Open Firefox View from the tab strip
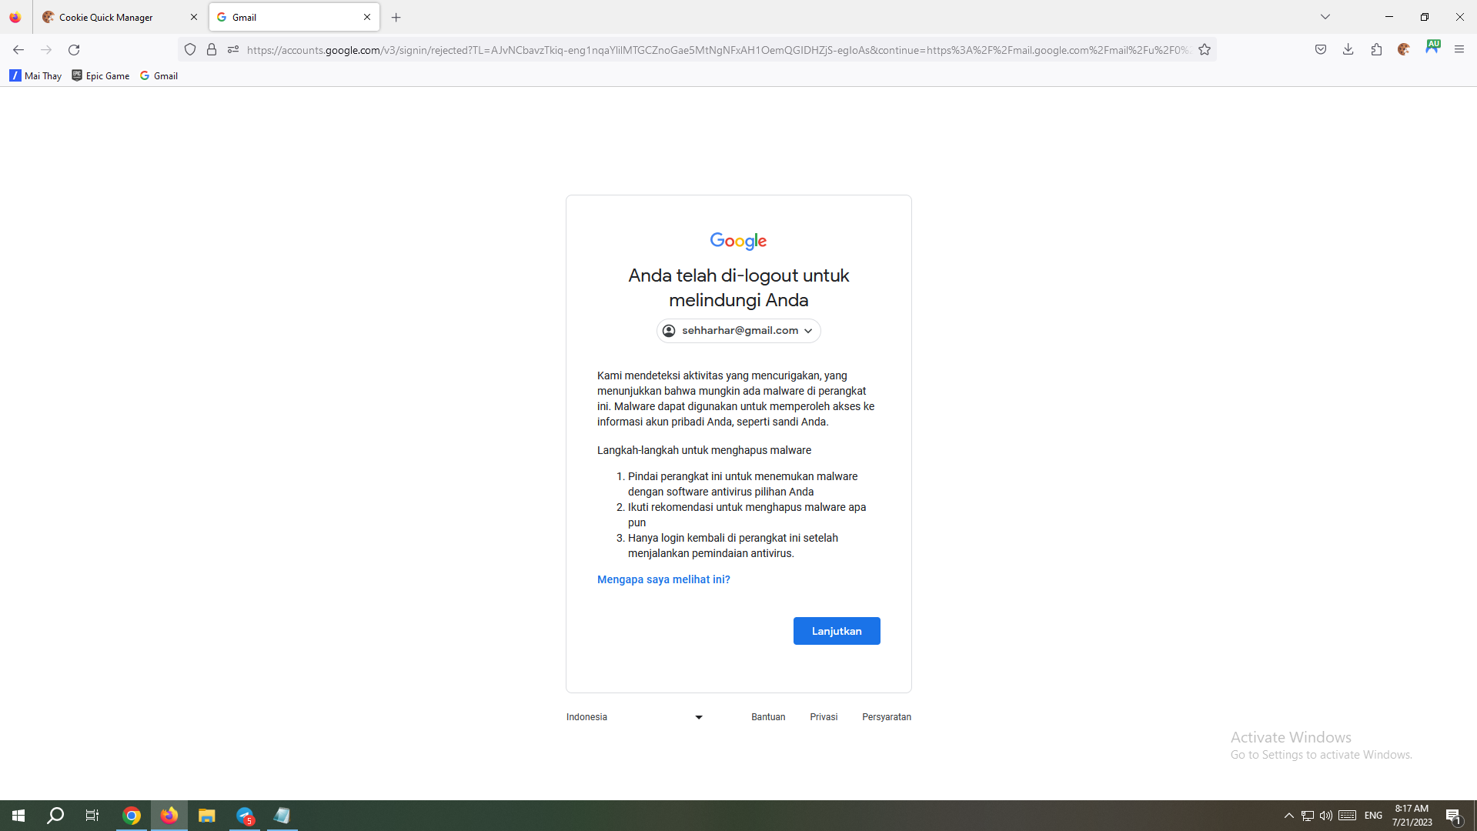Image resolution: width=1477 pixels, height=831 pixels. point(15,17)
